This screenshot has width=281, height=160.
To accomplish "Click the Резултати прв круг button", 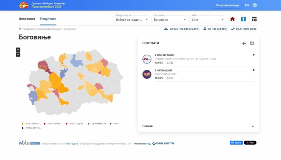I will click(227, 5).
